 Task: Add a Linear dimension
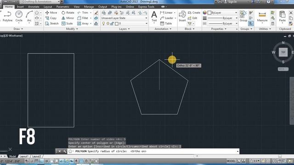166,12
